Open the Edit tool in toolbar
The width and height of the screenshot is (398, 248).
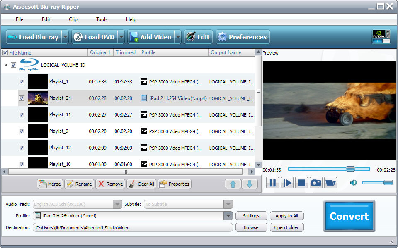pos(199,37)
